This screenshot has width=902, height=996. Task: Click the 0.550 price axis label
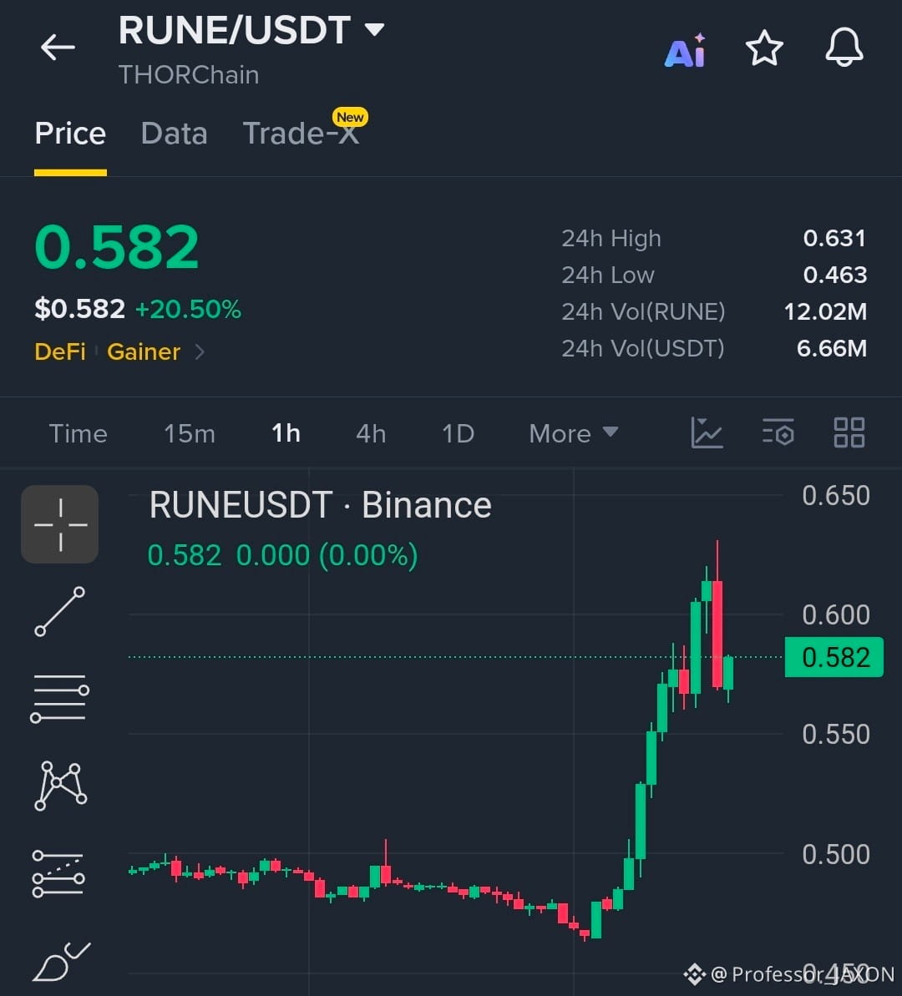pyautogui.click(x=836, y=735)
